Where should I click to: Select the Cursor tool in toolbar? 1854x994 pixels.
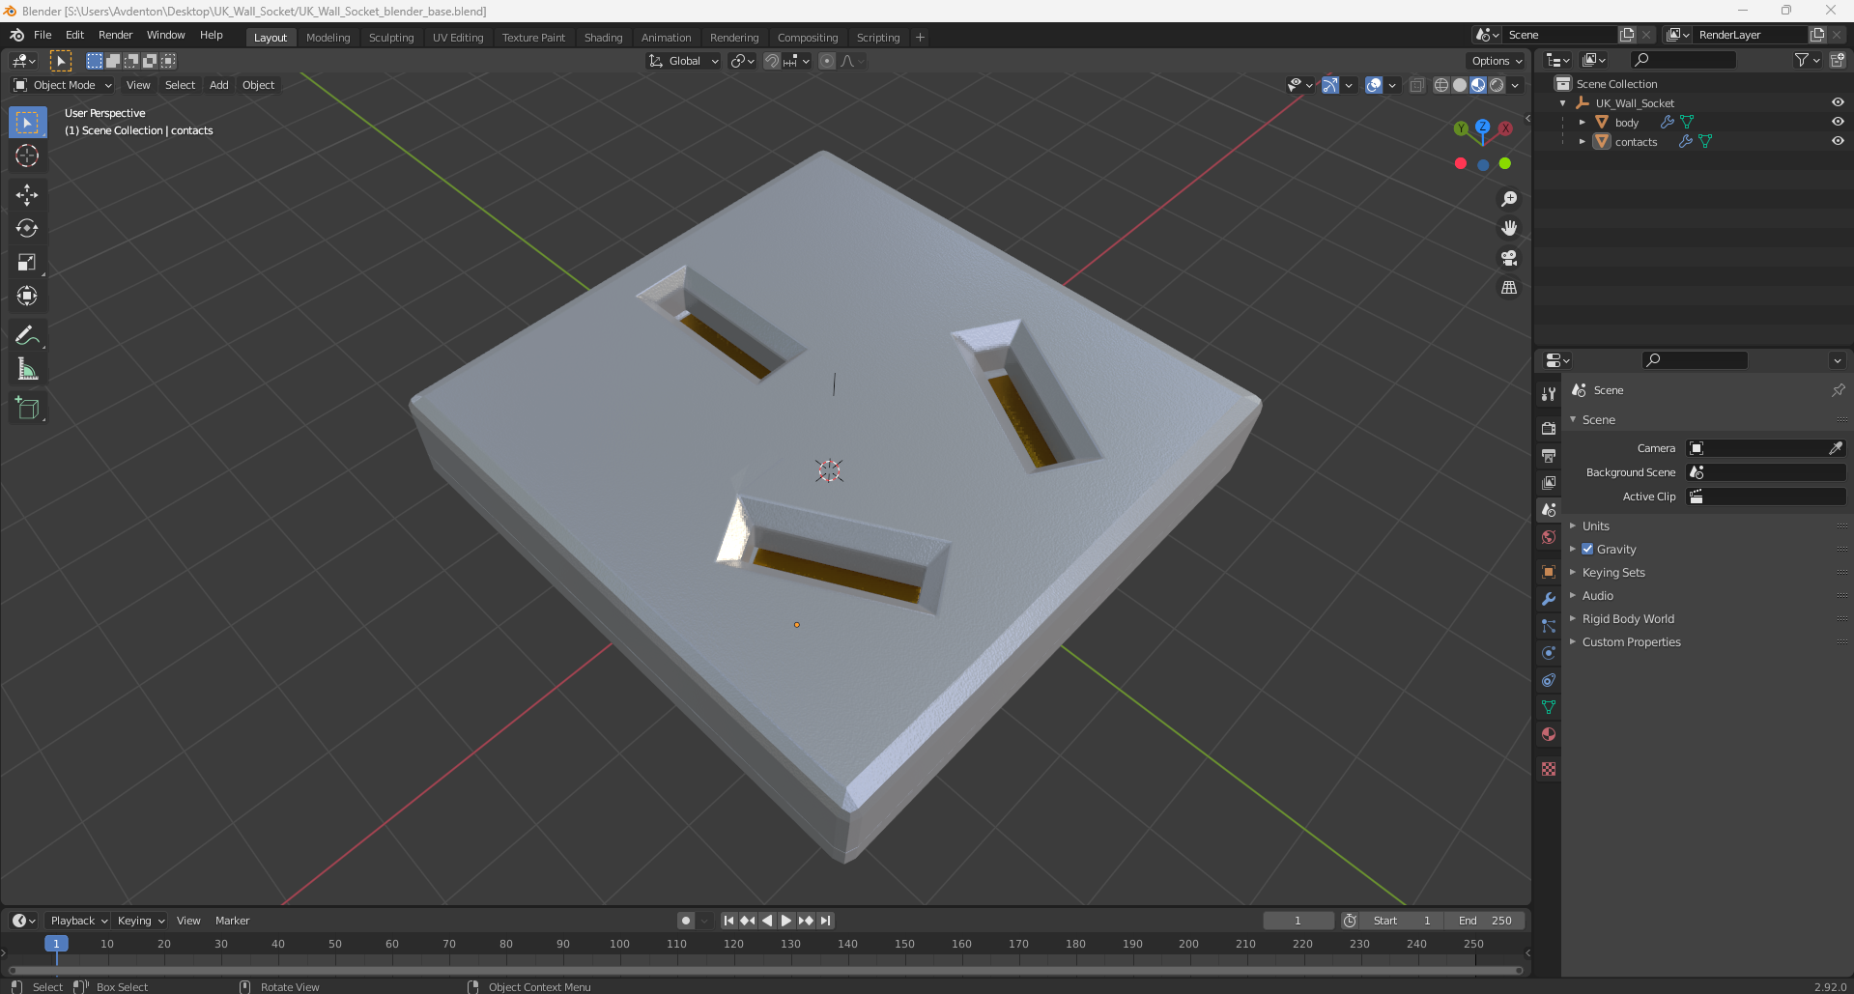[x=27, y=156]
